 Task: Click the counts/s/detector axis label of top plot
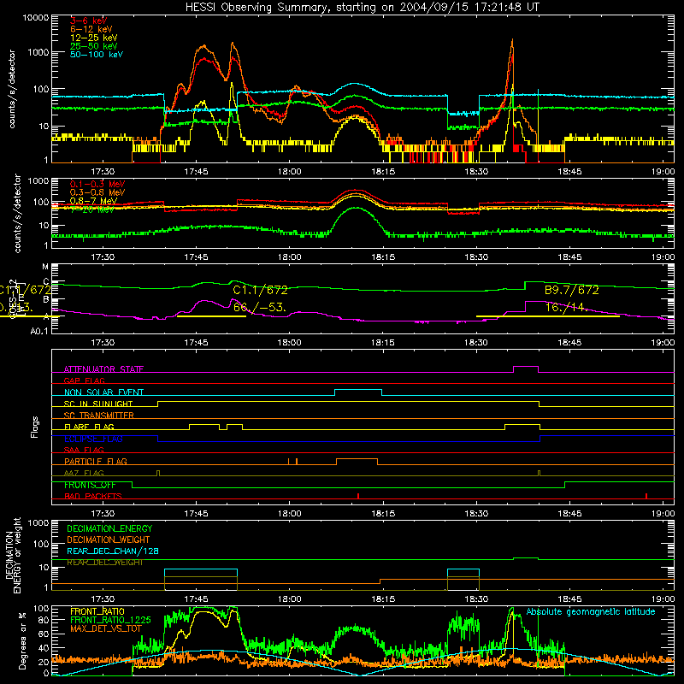pyautogui.click(x=12, y=89)
